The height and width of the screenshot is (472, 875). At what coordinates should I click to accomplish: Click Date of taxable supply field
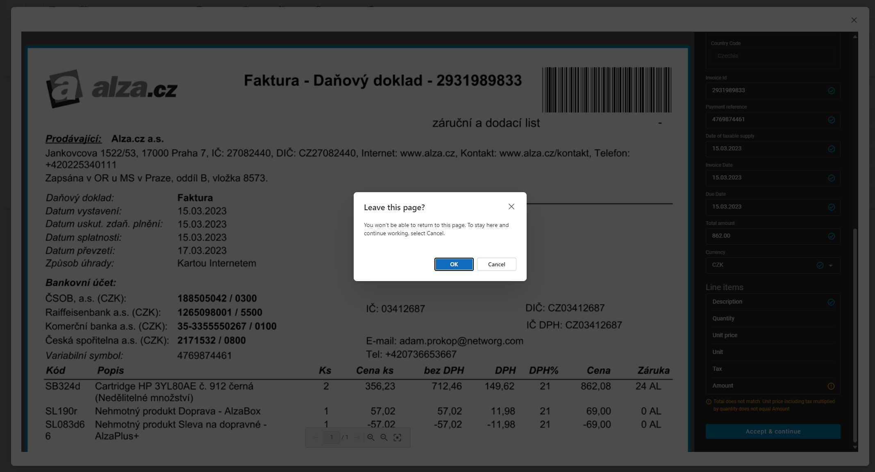coord(773,149)
